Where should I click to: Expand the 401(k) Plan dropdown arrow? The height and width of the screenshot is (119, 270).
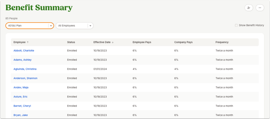51,26
